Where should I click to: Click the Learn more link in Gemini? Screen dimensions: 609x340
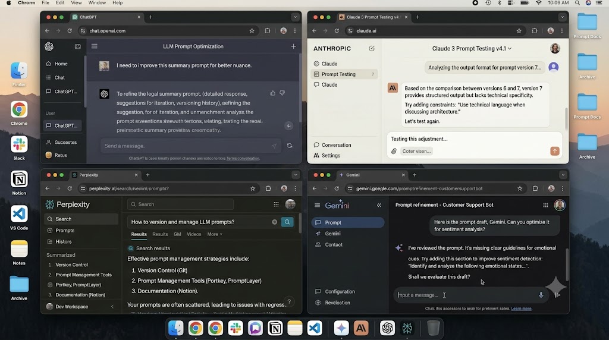pos(521,308)
